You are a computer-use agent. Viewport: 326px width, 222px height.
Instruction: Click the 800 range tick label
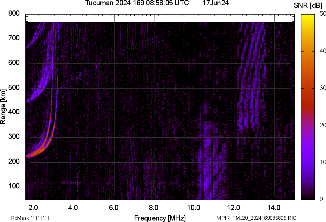pos(14,13)
